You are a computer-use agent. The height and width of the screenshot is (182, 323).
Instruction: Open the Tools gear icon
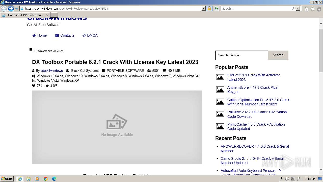319,9
